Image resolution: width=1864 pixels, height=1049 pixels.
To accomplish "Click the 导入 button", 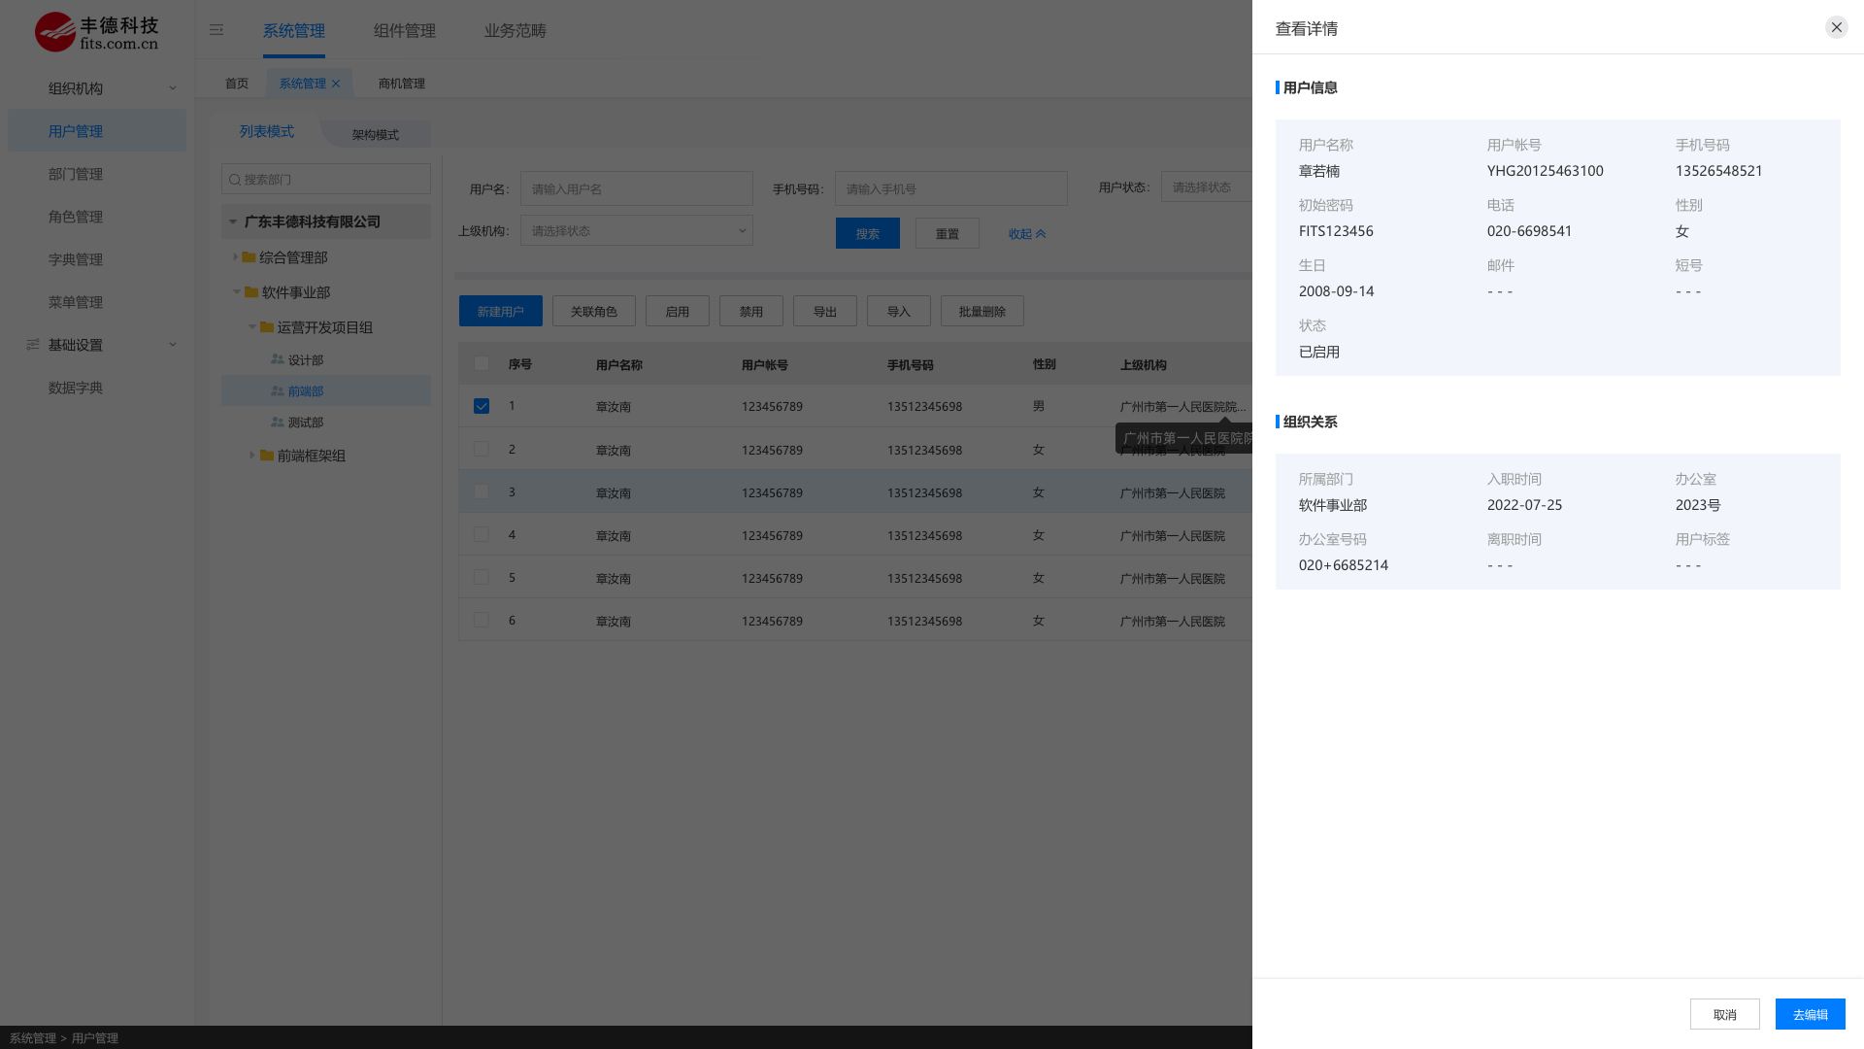I will tap(899, 311).
